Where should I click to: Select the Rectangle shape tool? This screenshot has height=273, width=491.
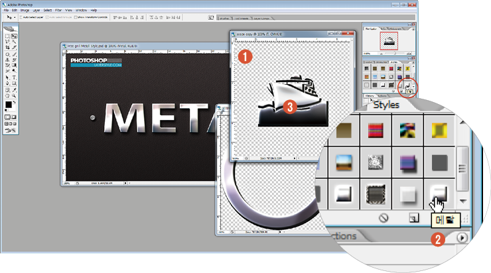click(14, 83)
